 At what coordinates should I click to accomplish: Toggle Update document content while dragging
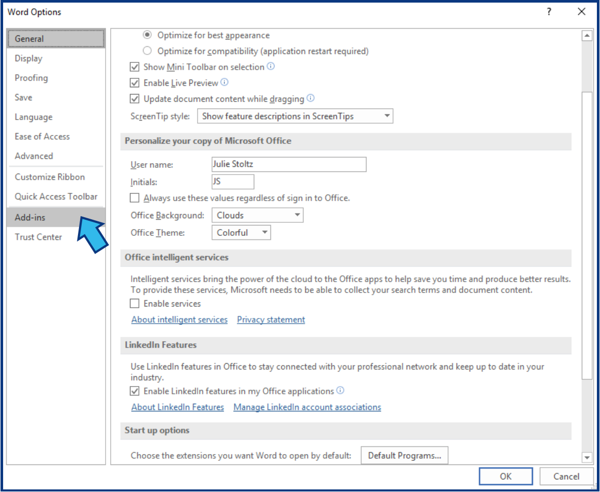pyautogui.click(x=134, y=99)
